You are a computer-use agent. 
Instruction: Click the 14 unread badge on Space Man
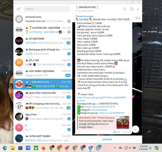coord(68,97)
